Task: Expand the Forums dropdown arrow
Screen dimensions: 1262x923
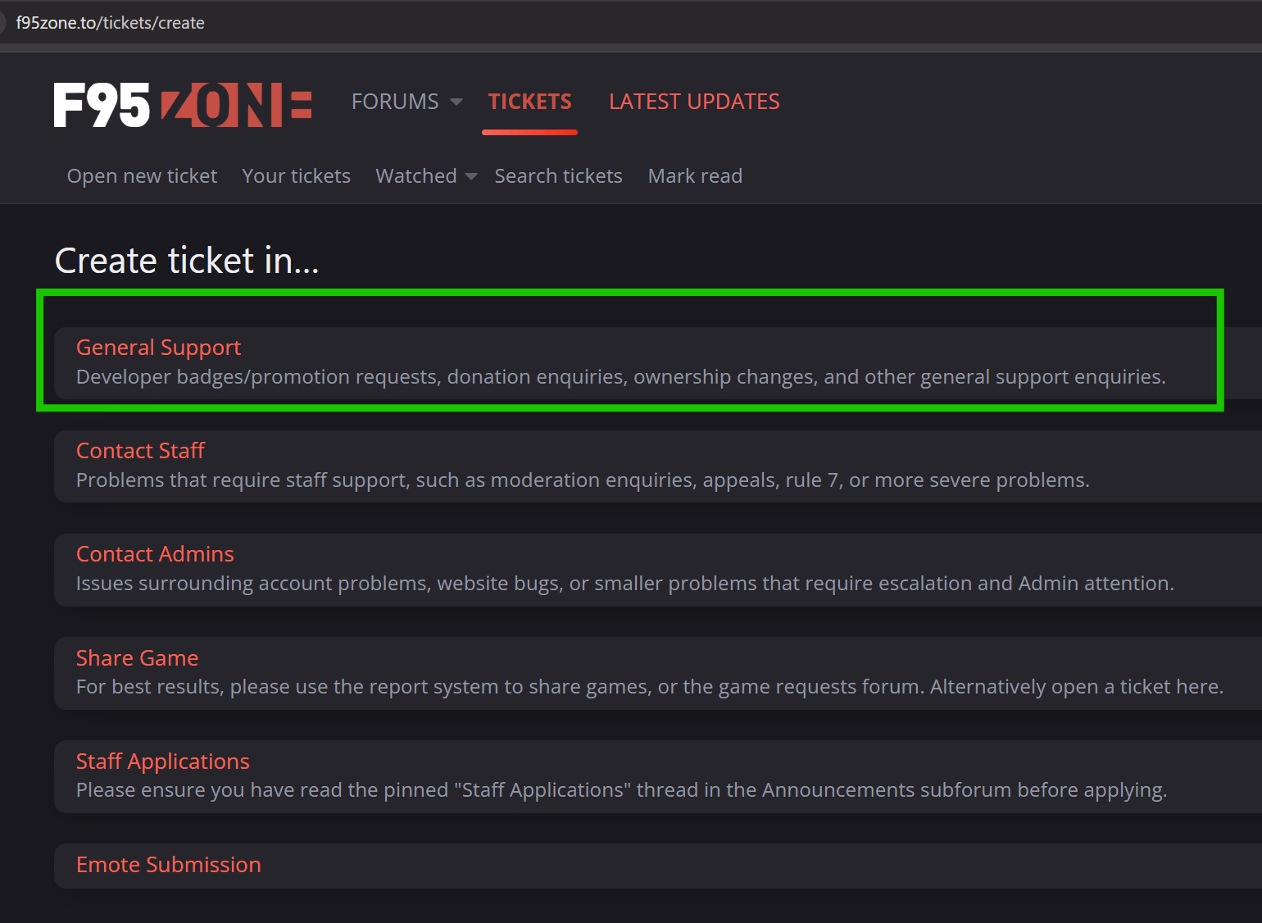Action: pos(456,102)
